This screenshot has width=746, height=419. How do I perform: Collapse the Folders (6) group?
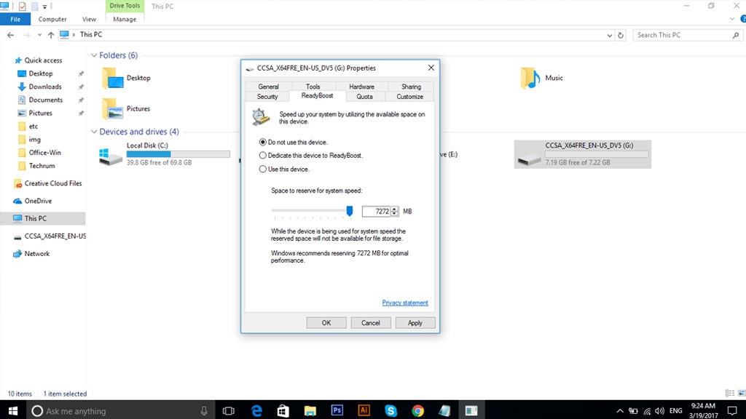94,55
